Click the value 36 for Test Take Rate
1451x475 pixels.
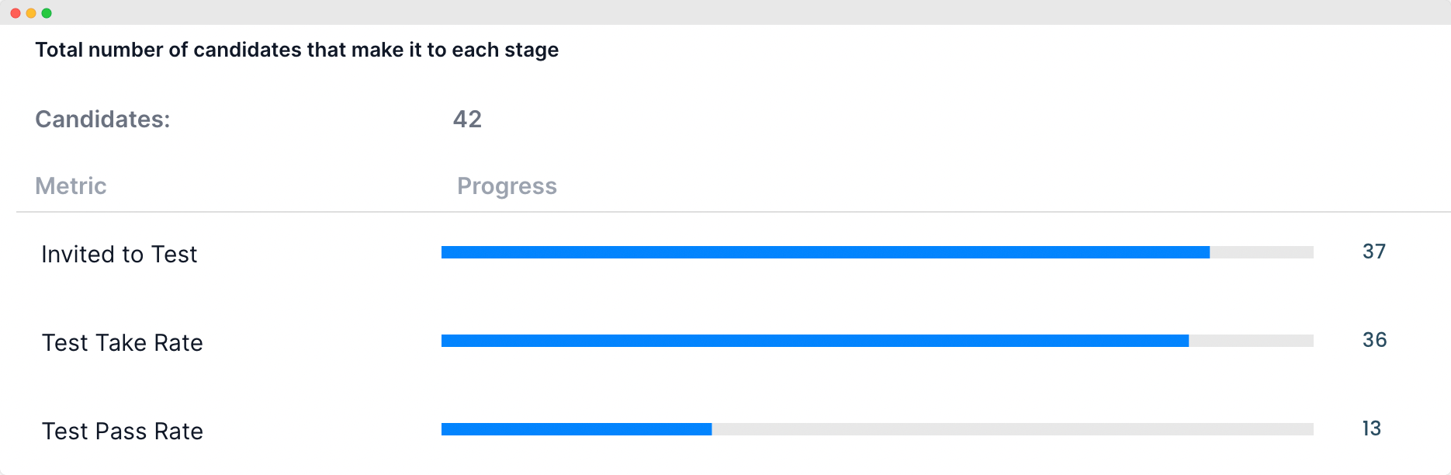point(1374,340)
